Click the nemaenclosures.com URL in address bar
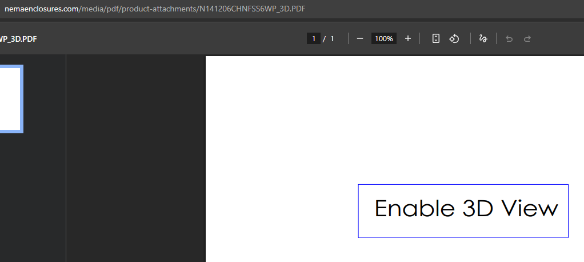584x262 pixels. [x=41, y=9]
